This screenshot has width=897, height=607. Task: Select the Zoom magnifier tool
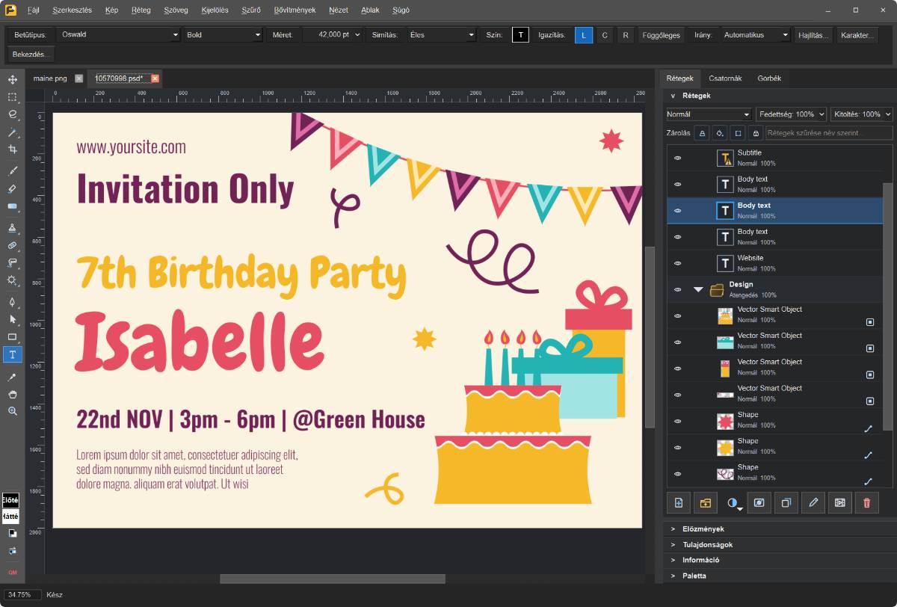click(x=12, y=411)
